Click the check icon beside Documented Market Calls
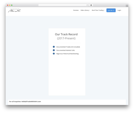 54,50
